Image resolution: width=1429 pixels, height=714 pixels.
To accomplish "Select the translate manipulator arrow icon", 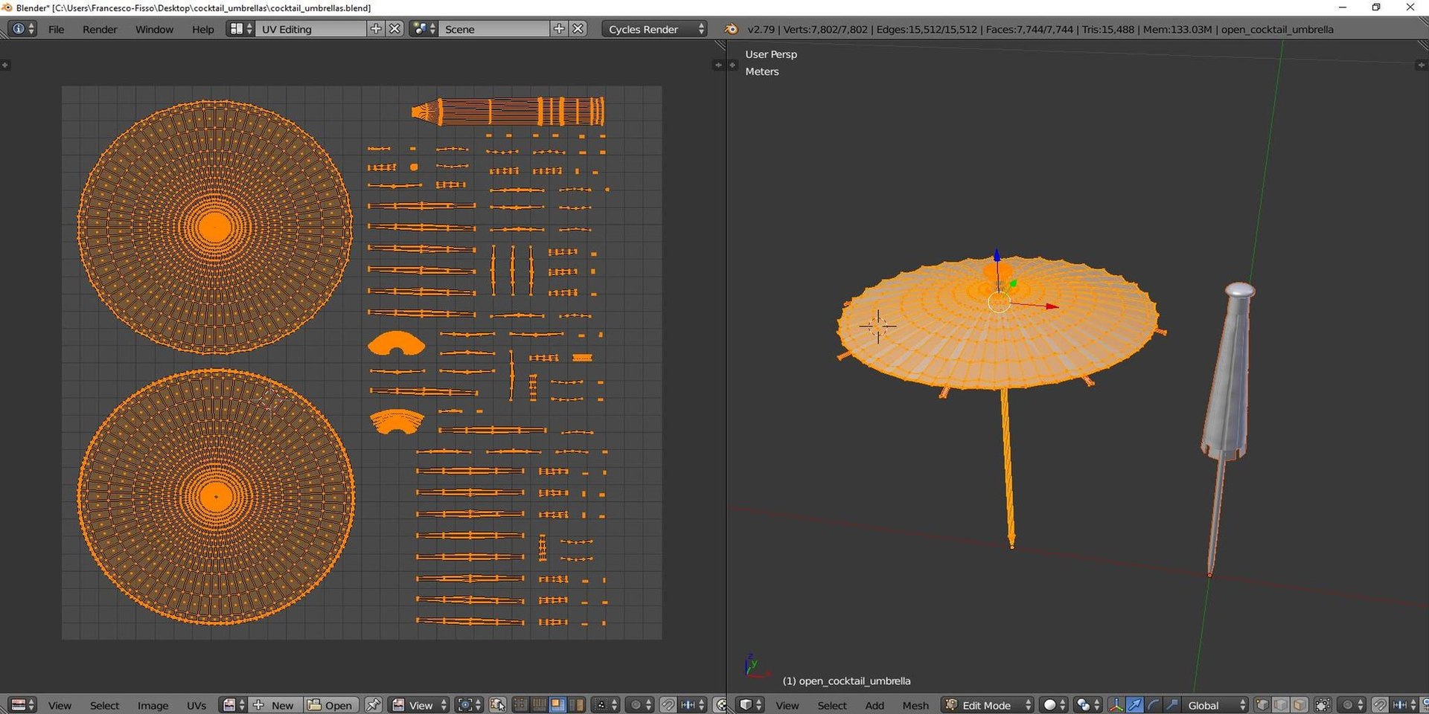I will [1134, 704].
